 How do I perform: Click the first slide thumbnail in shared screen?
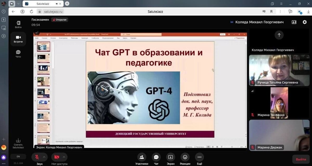(x=43, y=47)
